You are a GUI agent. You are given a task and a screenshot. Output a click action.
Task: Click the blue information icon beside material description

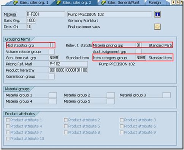coord(157,14)
